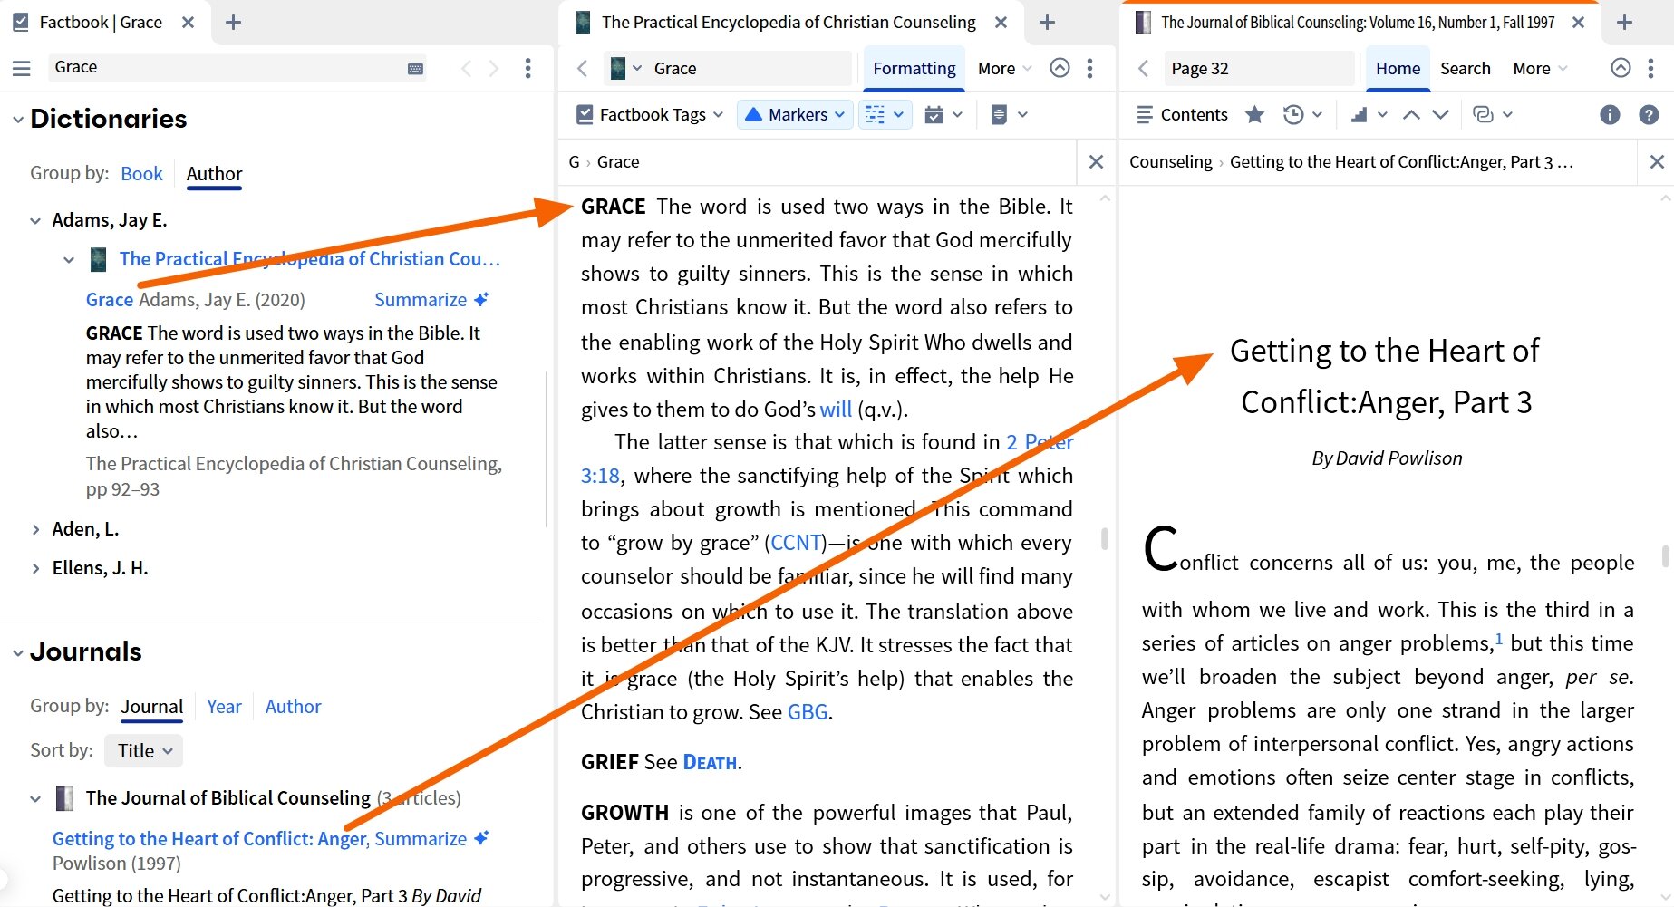Viewport: 1674px width, 907px height.
Task: Summarize the Grace article by Adams
Action: [x=421, y=299]
